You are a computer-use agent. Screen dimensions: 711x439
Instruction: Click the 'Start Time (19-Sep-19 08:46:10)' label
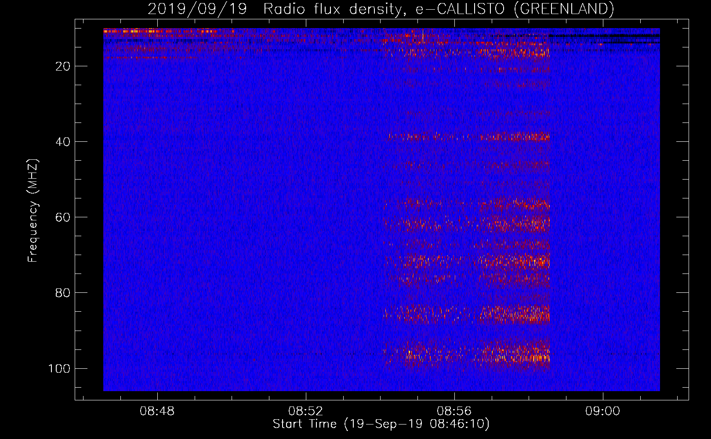pyautogui.click(x=381, y=424)
